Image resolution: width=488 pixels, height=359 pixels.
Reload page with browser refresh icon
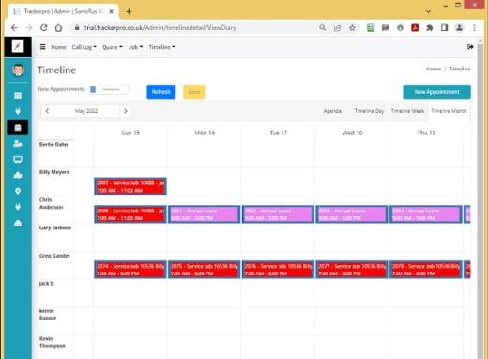[43, 27]
